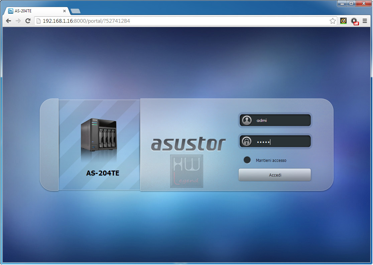Click the browser forward arrow
The height and width of the screenshot is (265, 373).
pos(18,21)
